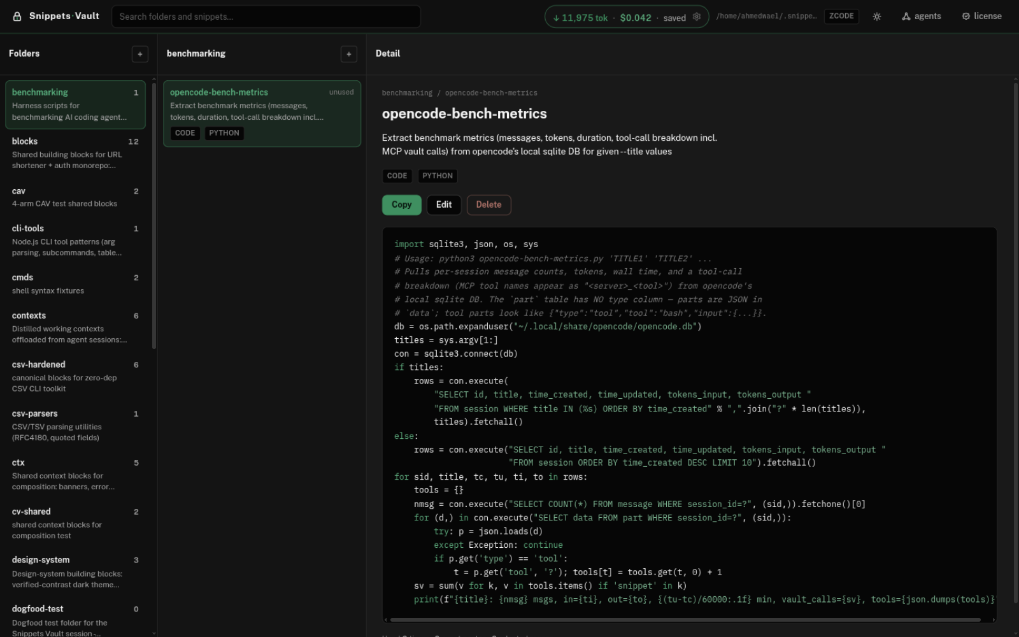1019x637 pixels.
Task: Delete the opencode-bench-metrics snippet
Action: 488,204
